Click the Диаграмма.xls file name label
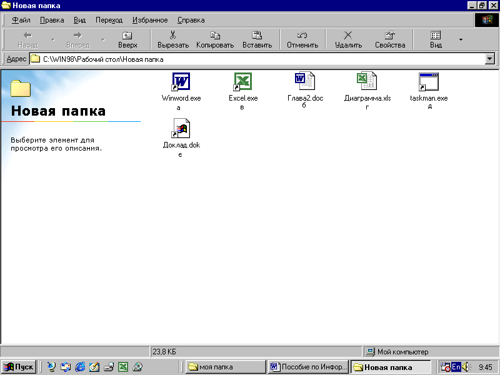 point(367,98)
